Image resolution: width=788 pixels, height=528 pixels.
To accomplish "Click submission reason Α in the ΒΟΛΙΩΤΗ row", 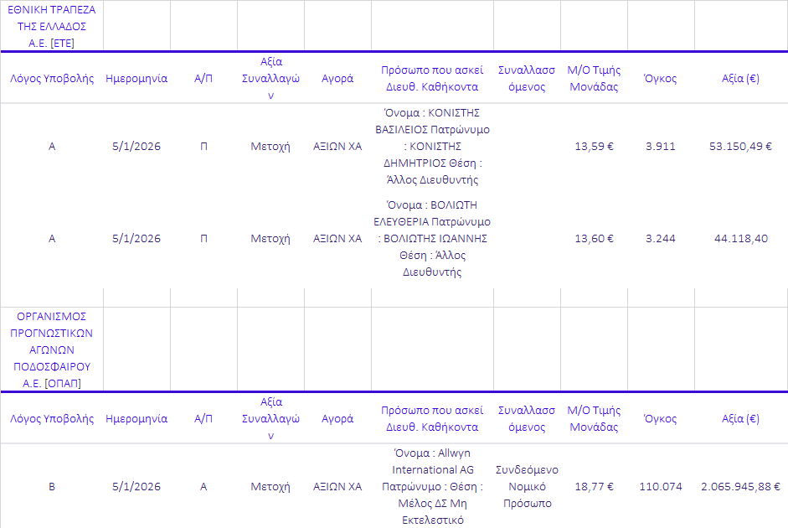I will (52, 238).
